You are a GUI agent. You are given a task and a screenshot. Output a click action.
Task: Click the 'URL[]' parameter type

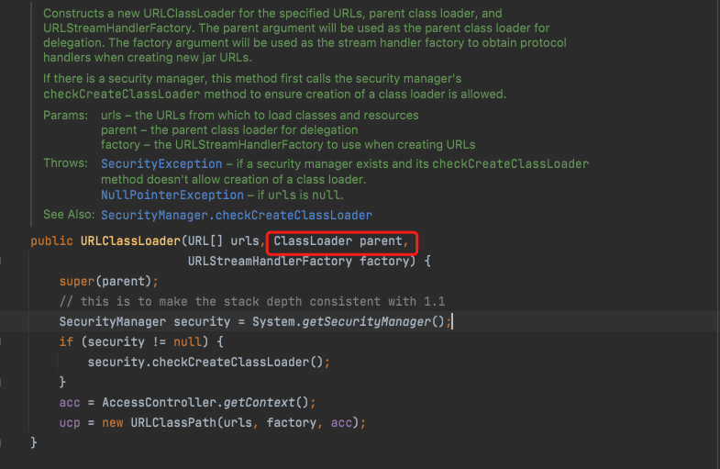point(205,241)
